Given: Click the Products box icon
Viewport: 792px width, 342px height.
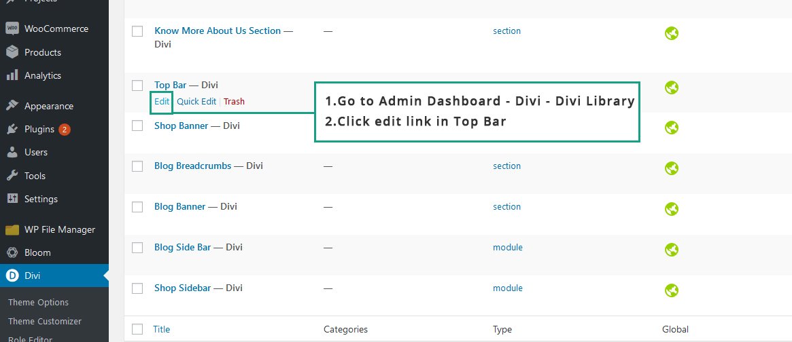Looking at the screenshot, I should (12, 52).
